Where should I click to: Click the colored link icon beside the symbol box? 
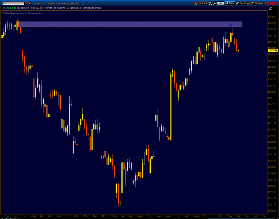click(x=29, y=4)
